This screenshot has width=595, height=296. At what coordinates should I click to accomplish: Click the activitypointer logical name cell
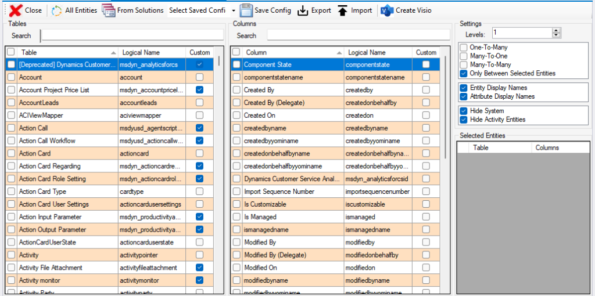click(152, 255)
